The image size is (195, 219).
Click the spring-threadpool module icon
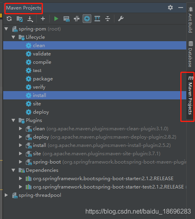(15, 195)
